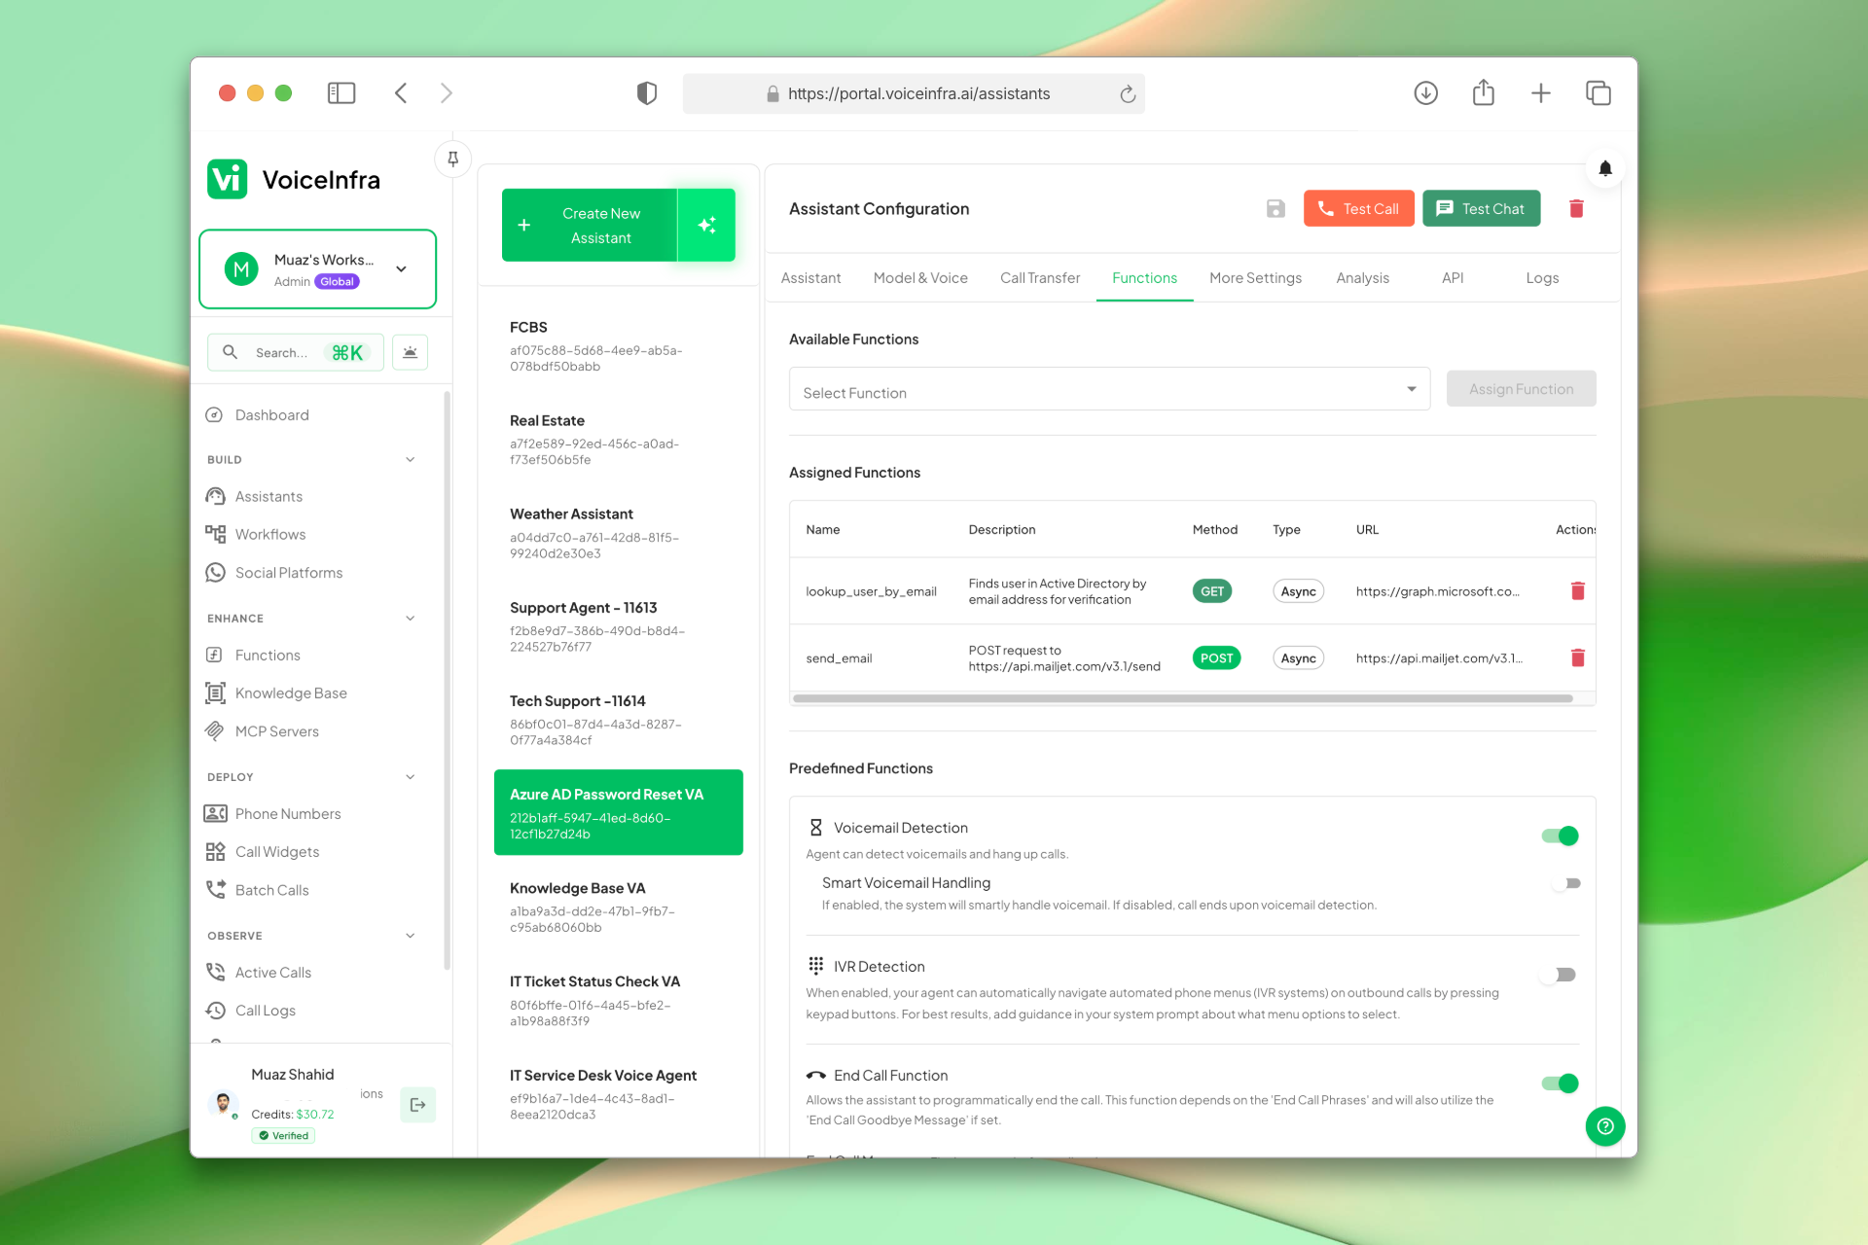
Task: Toggle the End Call Function switch
Action: pos(1561,1084)
